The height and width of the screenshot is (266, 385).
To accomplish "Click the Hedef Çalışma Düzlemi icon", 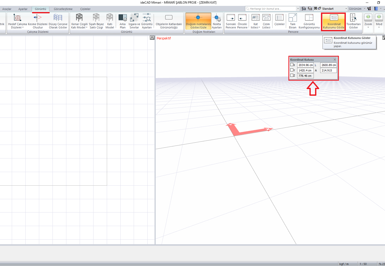I will click(17, 18).
